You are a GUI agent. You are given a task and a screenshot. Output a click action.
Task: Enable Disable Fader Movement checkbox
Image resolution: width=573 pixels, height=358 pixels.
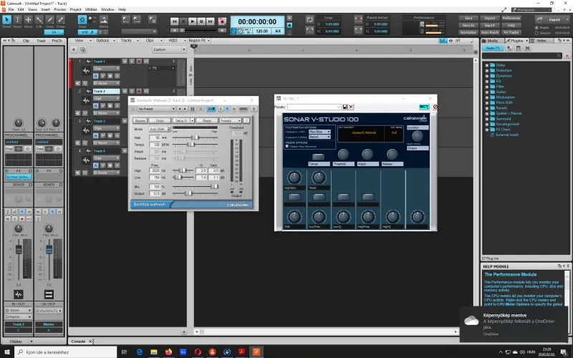click(286, 145)
